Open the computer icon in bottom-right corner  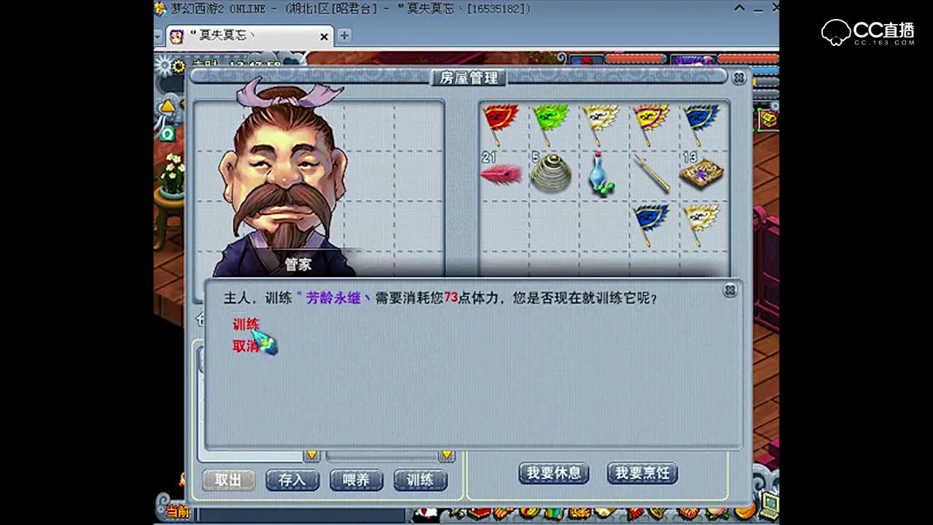pyautogui.click(x=768, y=505)
